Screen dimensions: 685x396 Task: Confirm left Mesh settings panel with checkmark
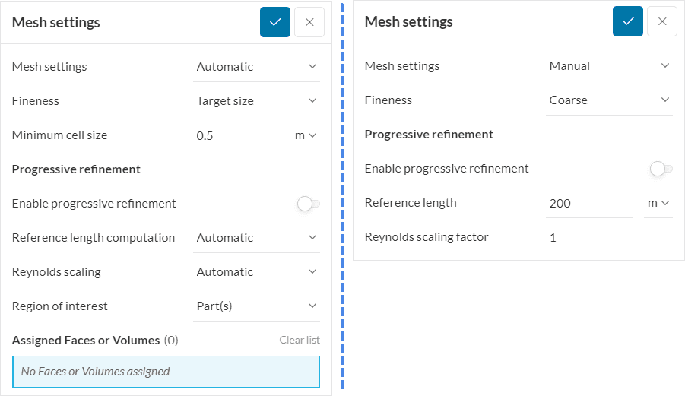(274, 22)
